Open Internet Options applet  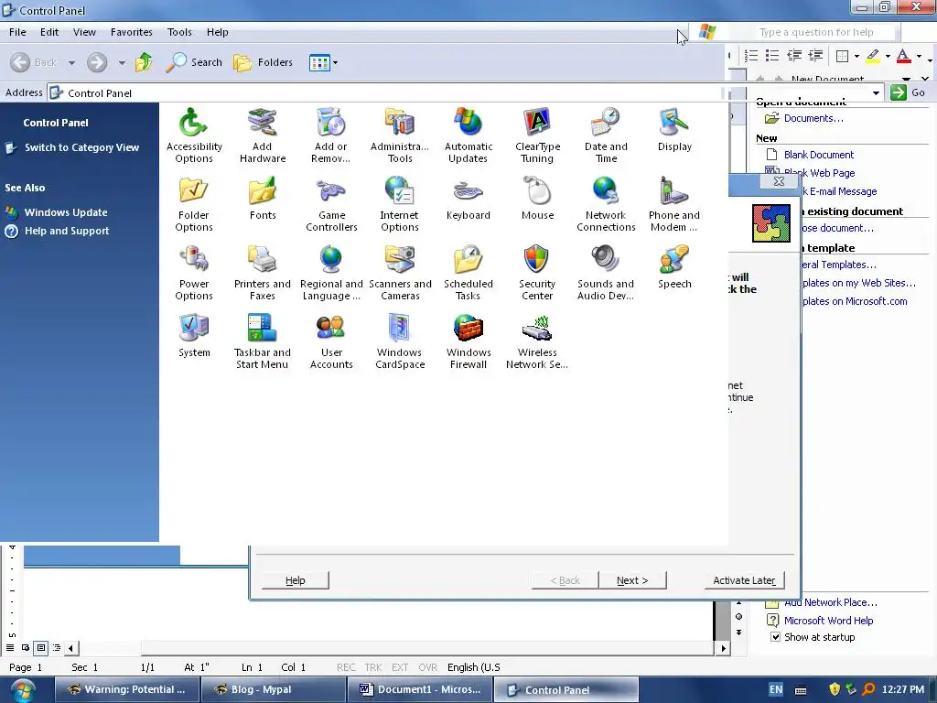[400, 204]
